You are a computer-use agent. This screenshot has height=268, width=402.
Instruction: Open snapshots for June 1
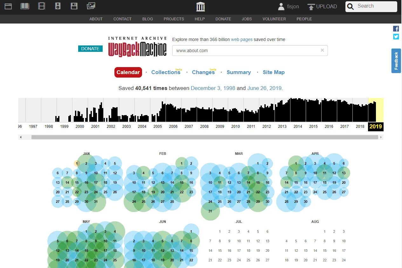coord(191,231)
